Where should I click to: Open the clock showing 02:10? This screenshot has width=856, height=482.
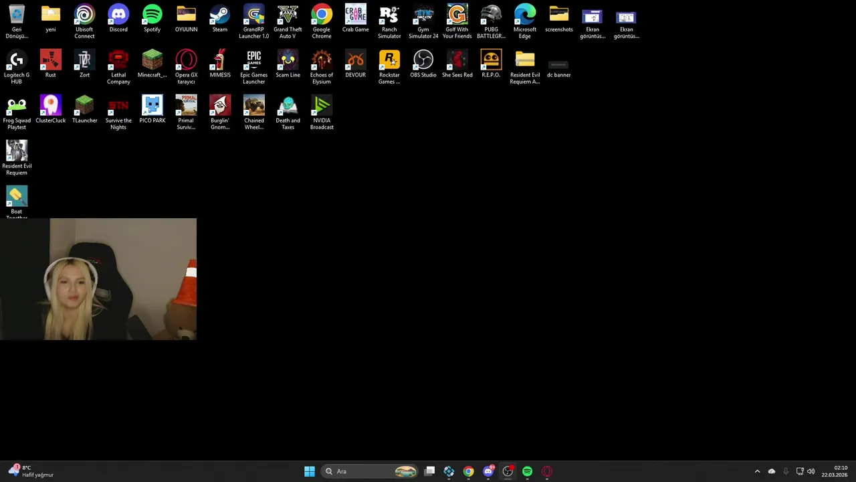tap(835, 471)
